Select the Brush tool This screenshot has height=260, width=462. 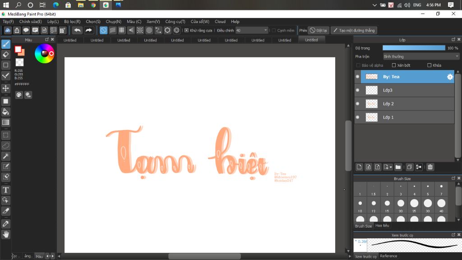[x=5, y=44]
